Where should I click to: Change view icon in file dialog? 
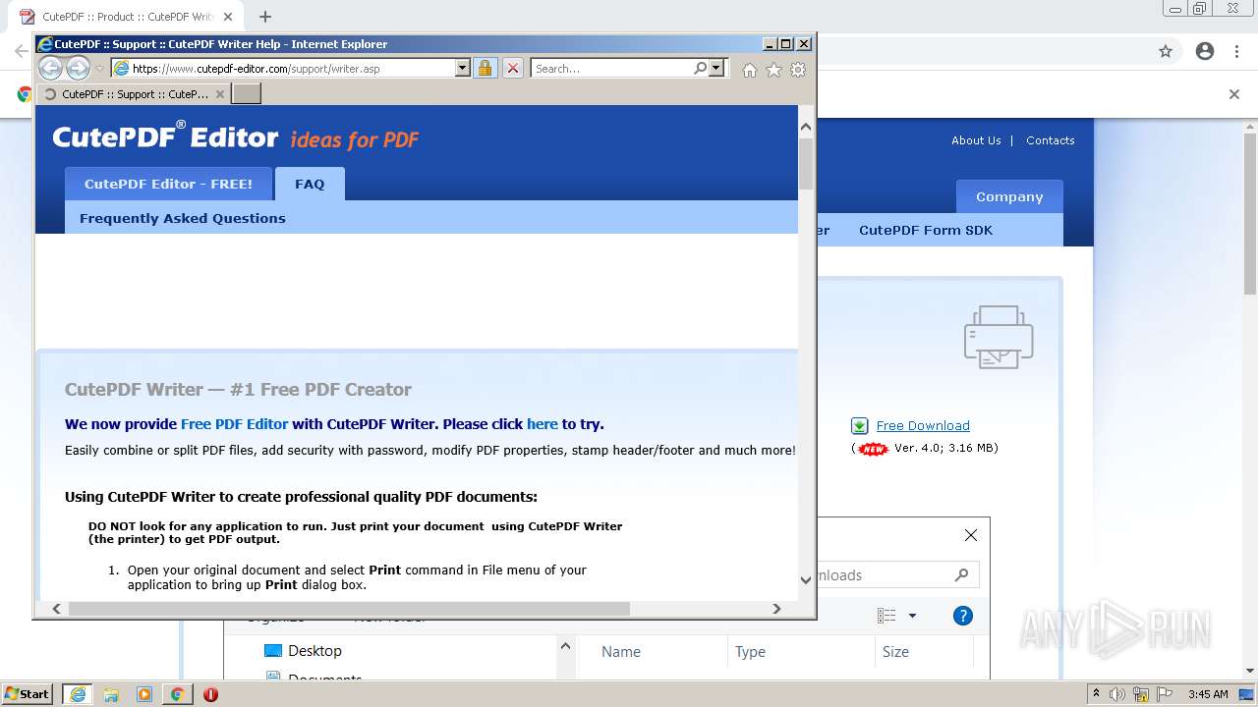(886, 616)
